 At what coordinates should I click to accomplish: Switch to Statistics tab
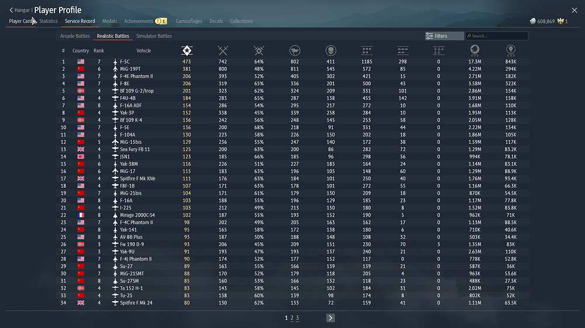click(x=49, y=21)
